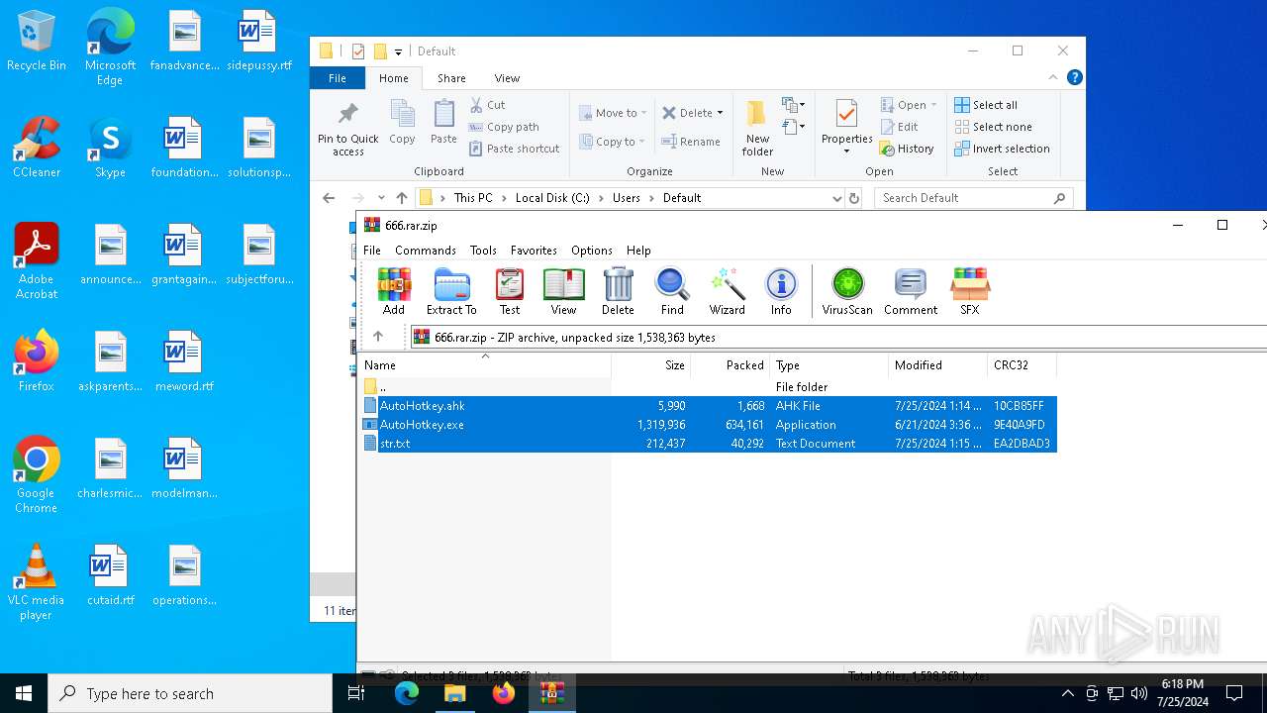Open the View tool in WinRAR
This screenshot has width=1267, height=713.
tap(563, 291)
